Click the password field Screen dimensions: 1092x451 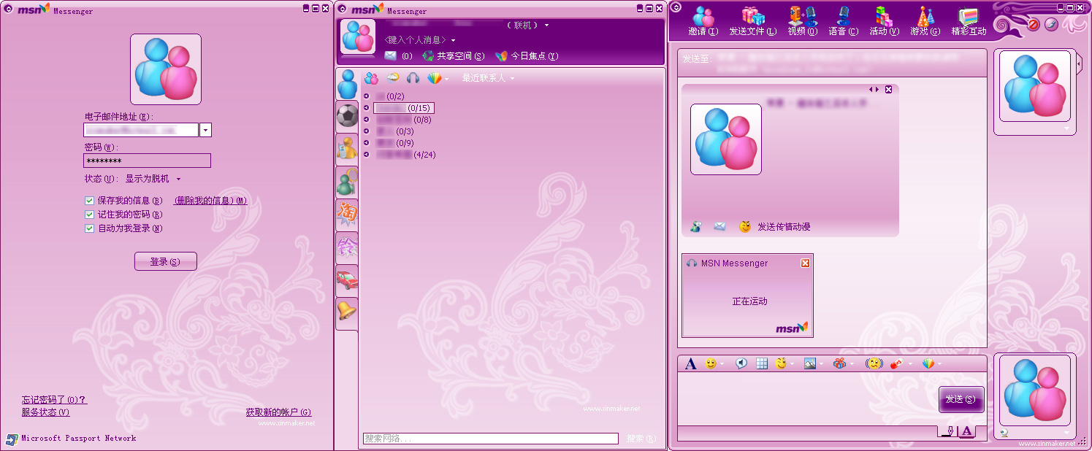coord(147,161)
